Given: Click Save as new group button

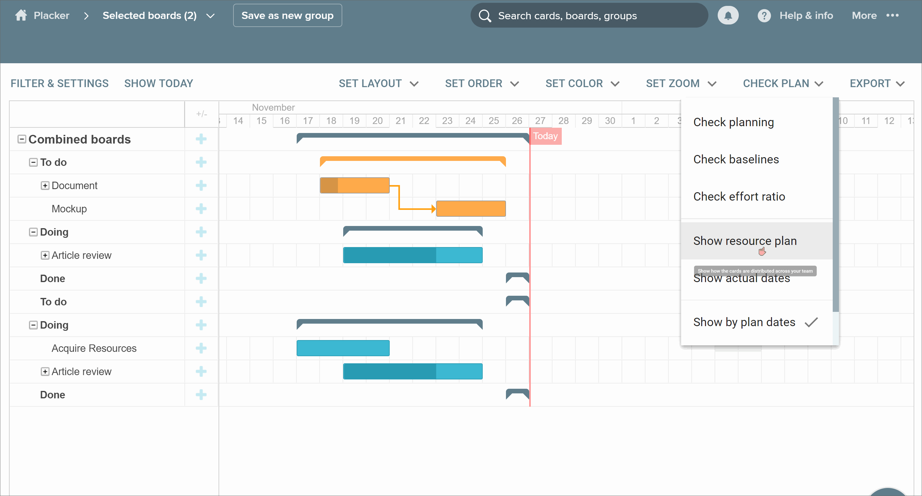Looking at the screenshot, I should tap(287, 15).
